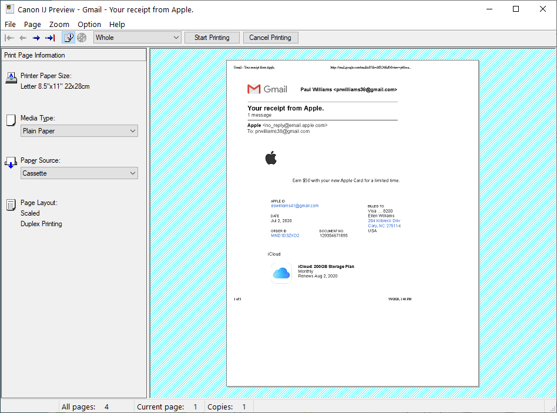Click the 204 Kilbreck Drive address link
This screenshot has width=557, height=413.
[x=384, y=221]
